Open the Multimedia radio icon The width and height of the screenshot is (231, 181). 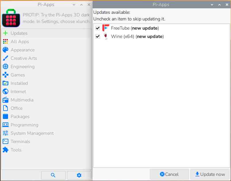point(5,100)
